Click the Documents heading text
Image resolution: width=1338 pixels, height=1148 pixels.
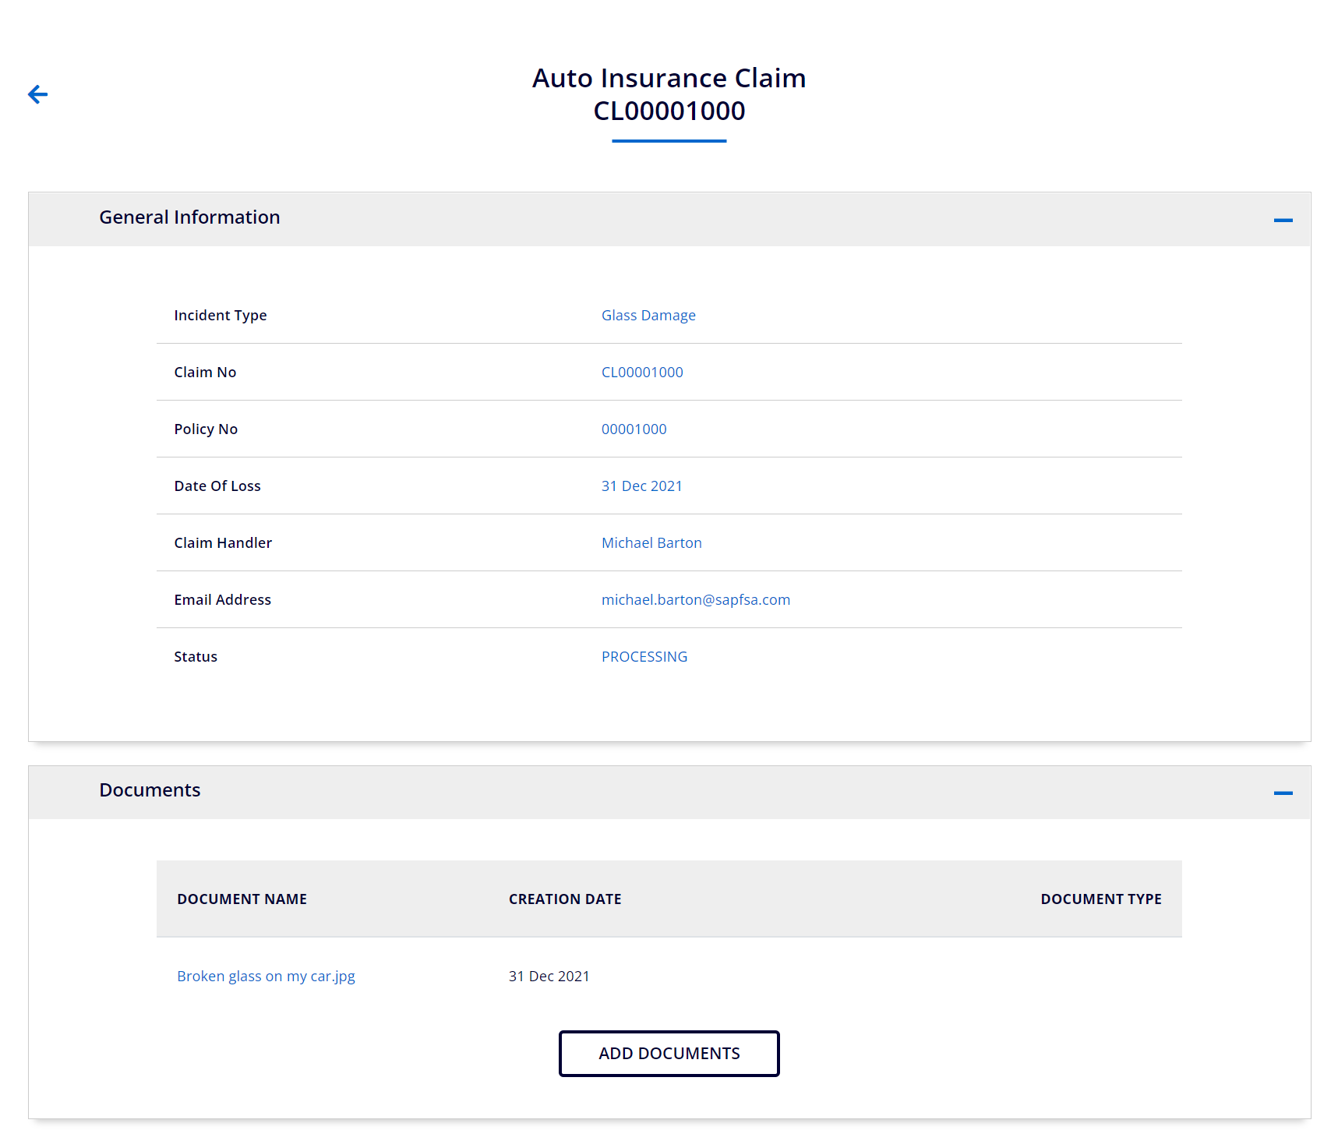click(150, 790)
